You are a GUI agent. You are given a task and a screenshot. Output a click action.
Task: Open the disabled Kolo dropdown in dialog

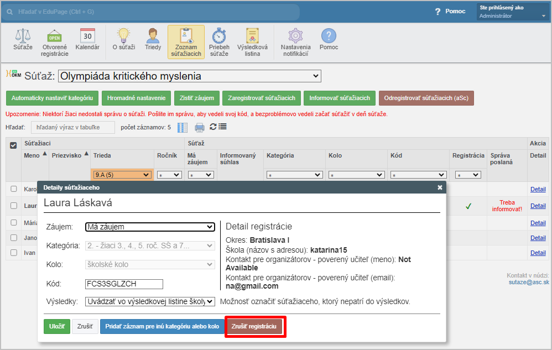click(150, 264)
